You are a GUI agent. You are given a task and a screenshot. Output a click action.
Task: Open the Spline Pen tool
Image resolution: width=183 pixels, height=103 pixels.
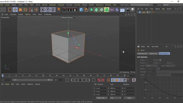tap(86, 10)
